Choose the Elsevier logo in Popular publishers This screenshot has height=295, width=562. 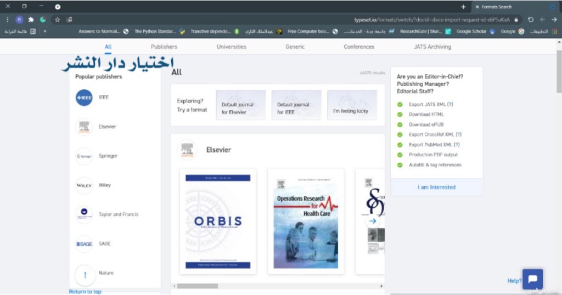[x=84, y=127]
